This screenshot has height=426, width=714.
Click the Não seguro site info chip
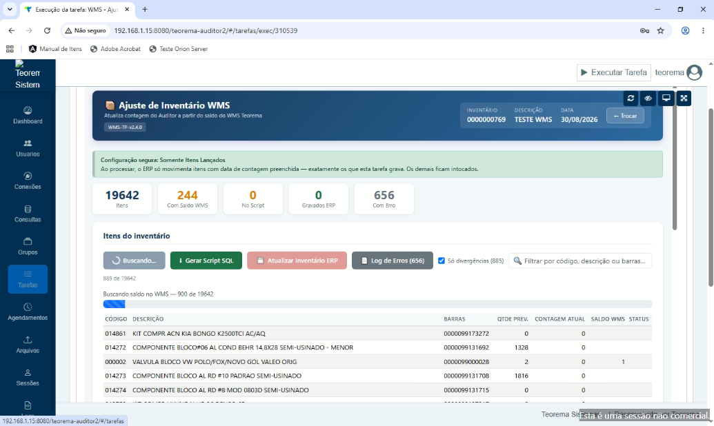coord(86,30)
